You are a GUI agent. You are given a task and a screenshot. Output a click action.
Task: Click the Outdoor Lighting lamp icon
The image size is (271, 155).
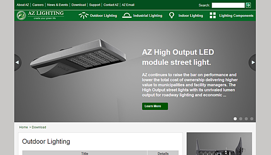point(84,15)
